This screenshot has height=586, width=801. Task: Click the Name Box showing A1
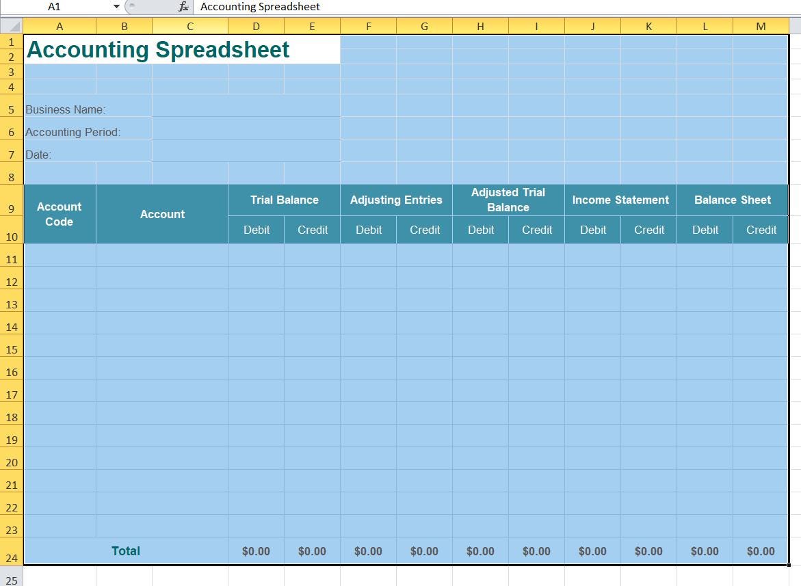[54, 7]
